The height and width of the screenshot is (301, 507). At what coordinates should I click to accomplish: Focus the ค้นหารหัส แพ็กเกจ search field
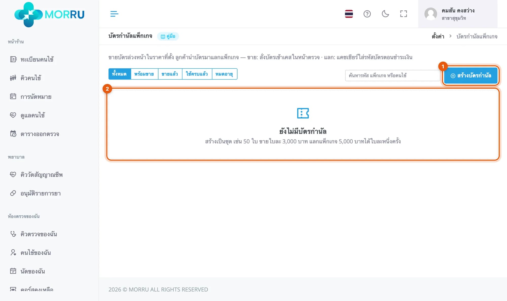[392, 76]
